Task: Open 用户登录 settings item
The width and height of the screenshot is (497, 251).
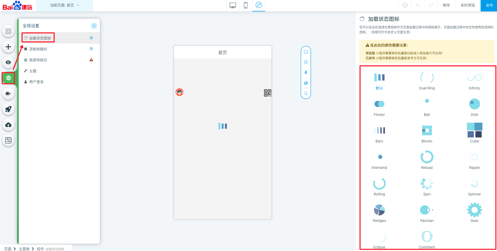Action: (x=36, y=82)
